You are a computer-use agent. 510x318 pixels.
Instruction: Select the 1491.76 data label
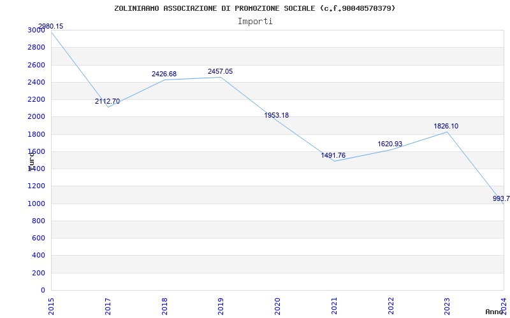tap(333, 155)
